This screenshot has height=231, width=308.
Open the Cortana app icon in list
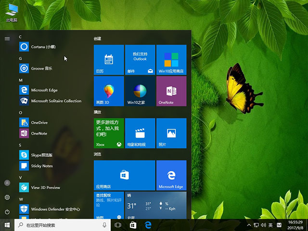coord(24,47)
